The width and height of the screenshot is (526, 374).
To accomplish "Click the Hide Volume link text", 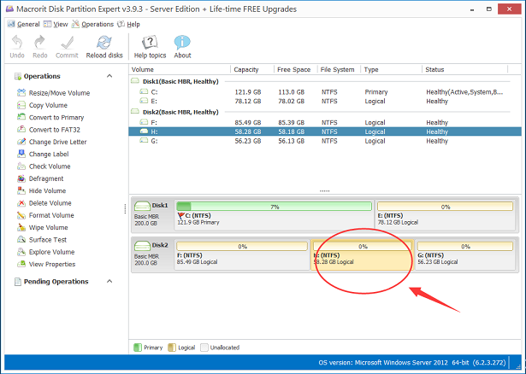I will [x=47, y=191].
